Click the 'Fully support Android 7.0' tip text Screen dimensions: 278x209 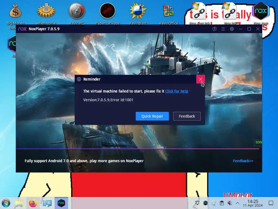(x=84, y=161)
